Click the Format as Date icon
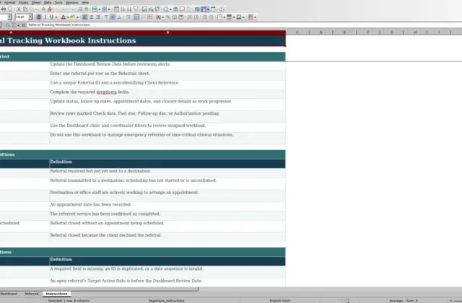462x303 pixels. click(181, 17)
